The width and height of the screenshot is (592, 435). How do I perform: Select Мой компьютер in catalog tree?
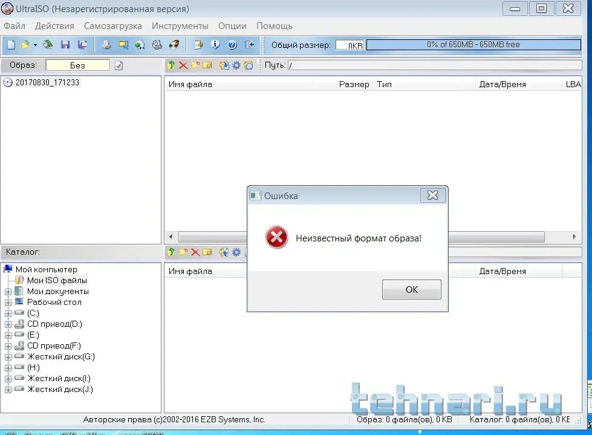46,269
